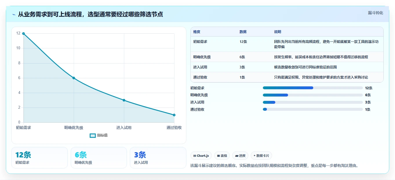Click the 初始需求 table row cell
Screen dimensions: 395x180
click(200, 42)
